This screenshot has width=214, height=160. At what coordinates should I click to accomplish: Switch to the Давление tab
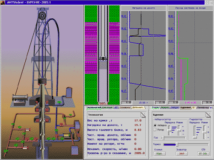pos(107,108)
